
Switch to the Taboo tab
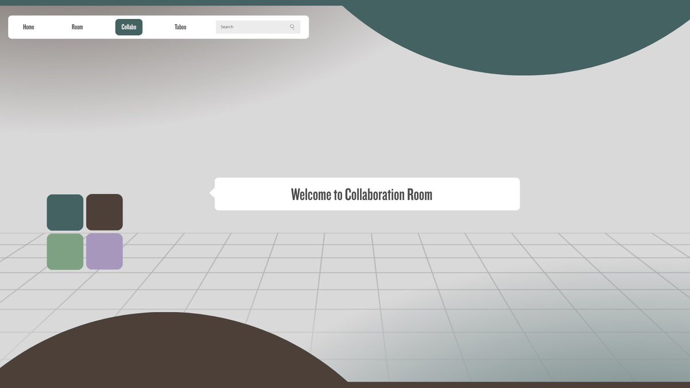[181, 27]
